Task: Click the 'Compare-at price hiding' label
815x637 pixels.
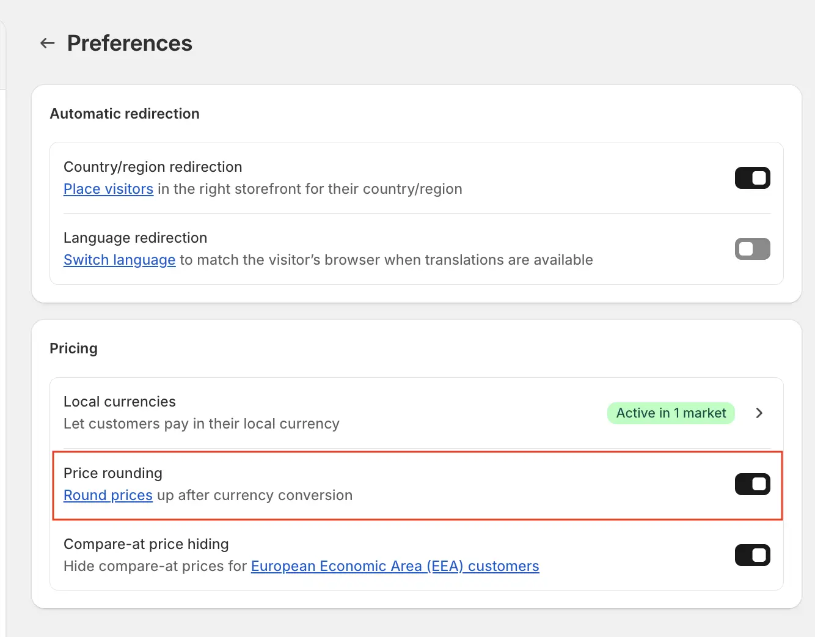Action: coord(146,544)
